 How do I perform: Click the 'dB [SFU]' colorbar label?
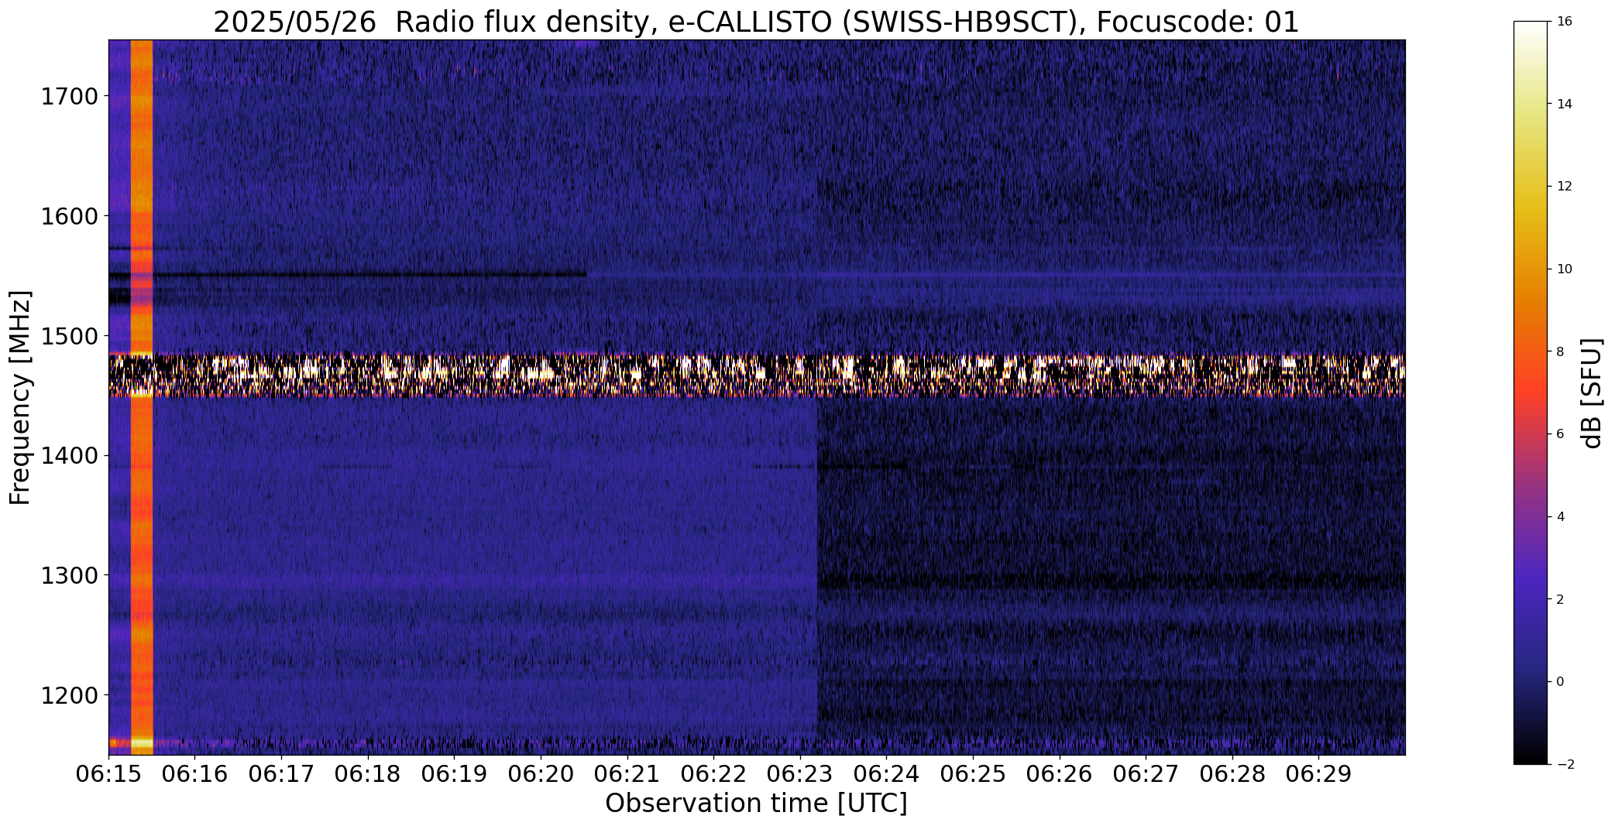[x=1593, y=393]
